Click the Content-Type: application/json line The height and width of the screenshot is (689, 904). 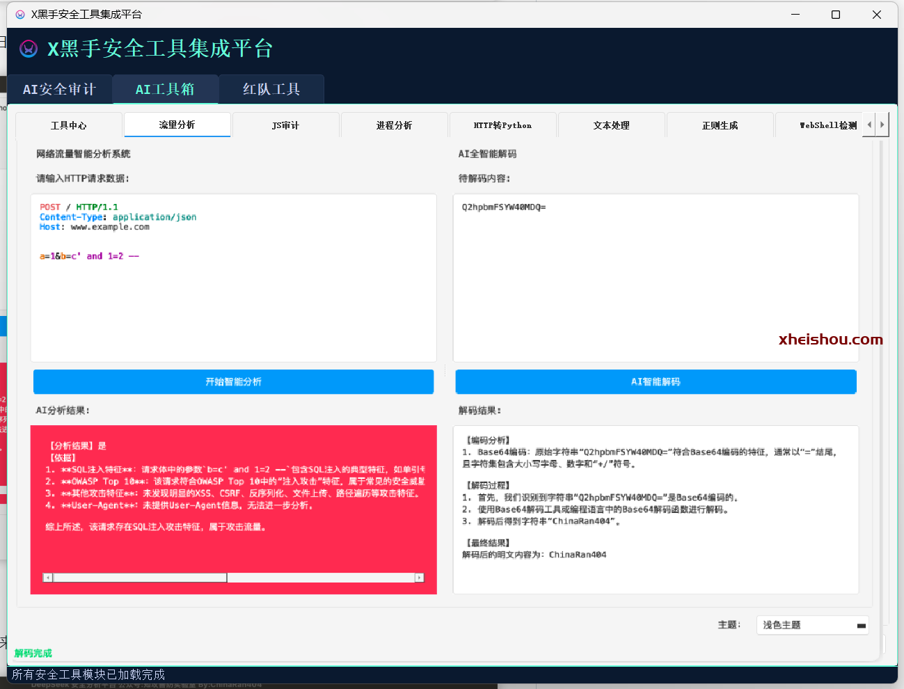pos(118,217)
